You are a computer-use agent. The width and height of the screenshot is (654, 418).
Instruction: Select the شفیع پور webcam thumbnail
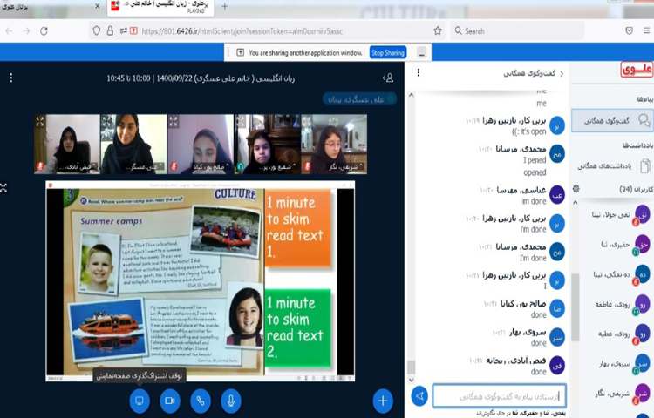click(x=268, y=144)
